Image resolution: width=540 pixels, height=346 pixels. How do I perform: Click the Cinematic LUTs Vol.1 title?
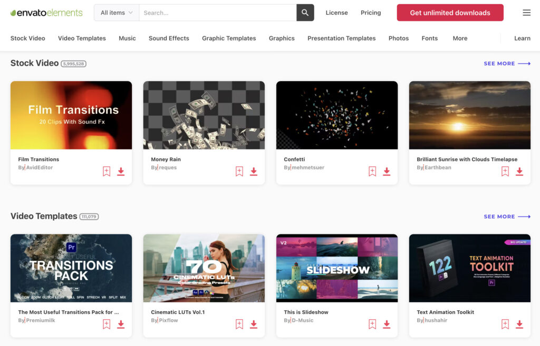[x=178, y=312]
